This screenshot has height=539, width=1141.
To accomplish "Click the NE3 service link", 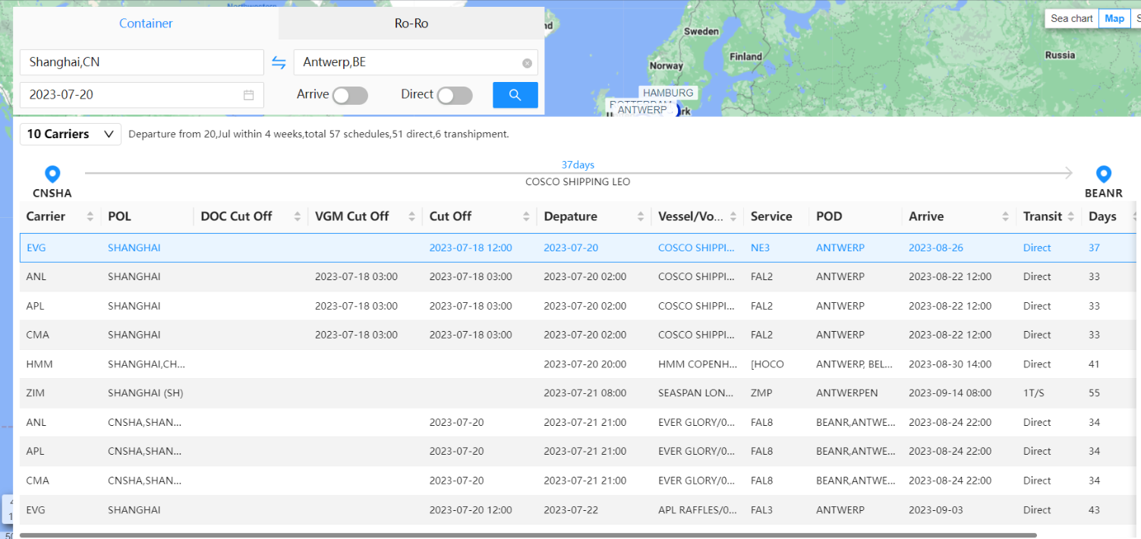I will click(760, 247).
